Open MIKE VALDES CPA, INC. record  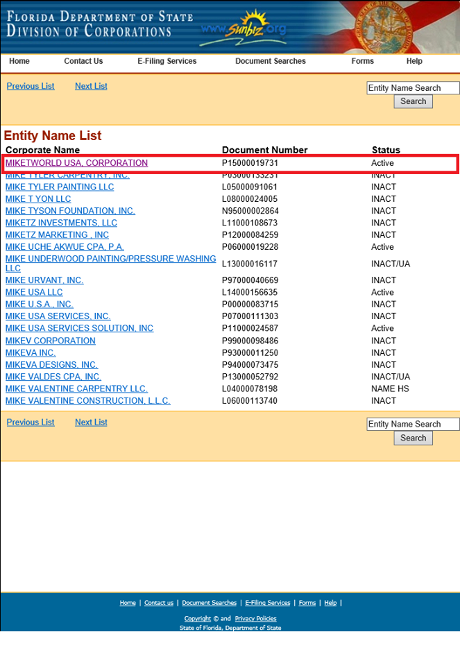[x=53, y=376]
